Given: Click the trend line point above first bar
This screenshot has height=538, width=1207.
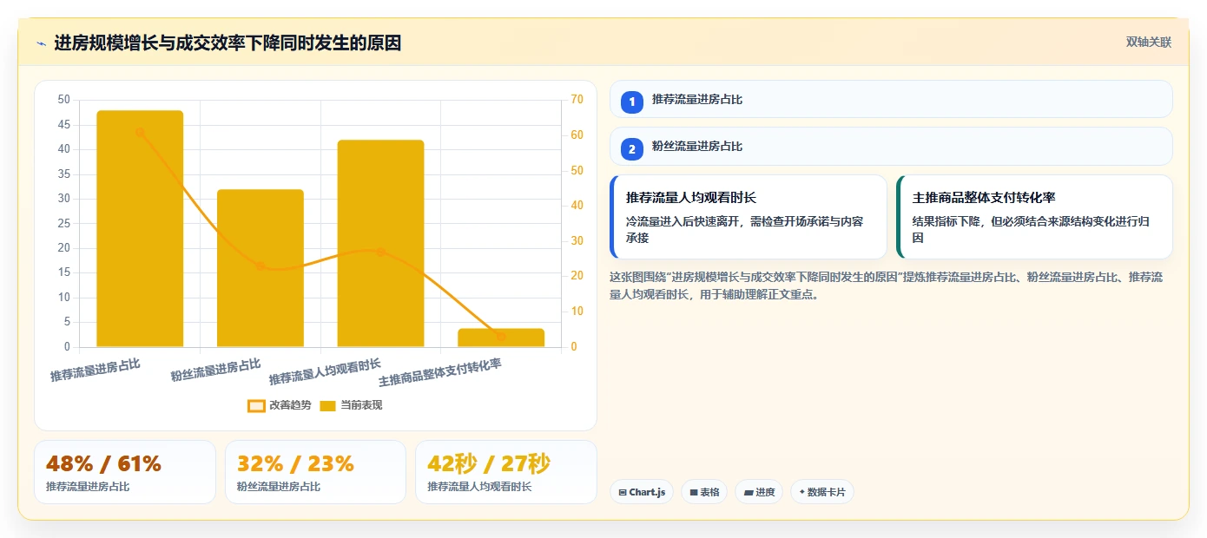Looking at the screenshot, I should click(x=140, y=132).
